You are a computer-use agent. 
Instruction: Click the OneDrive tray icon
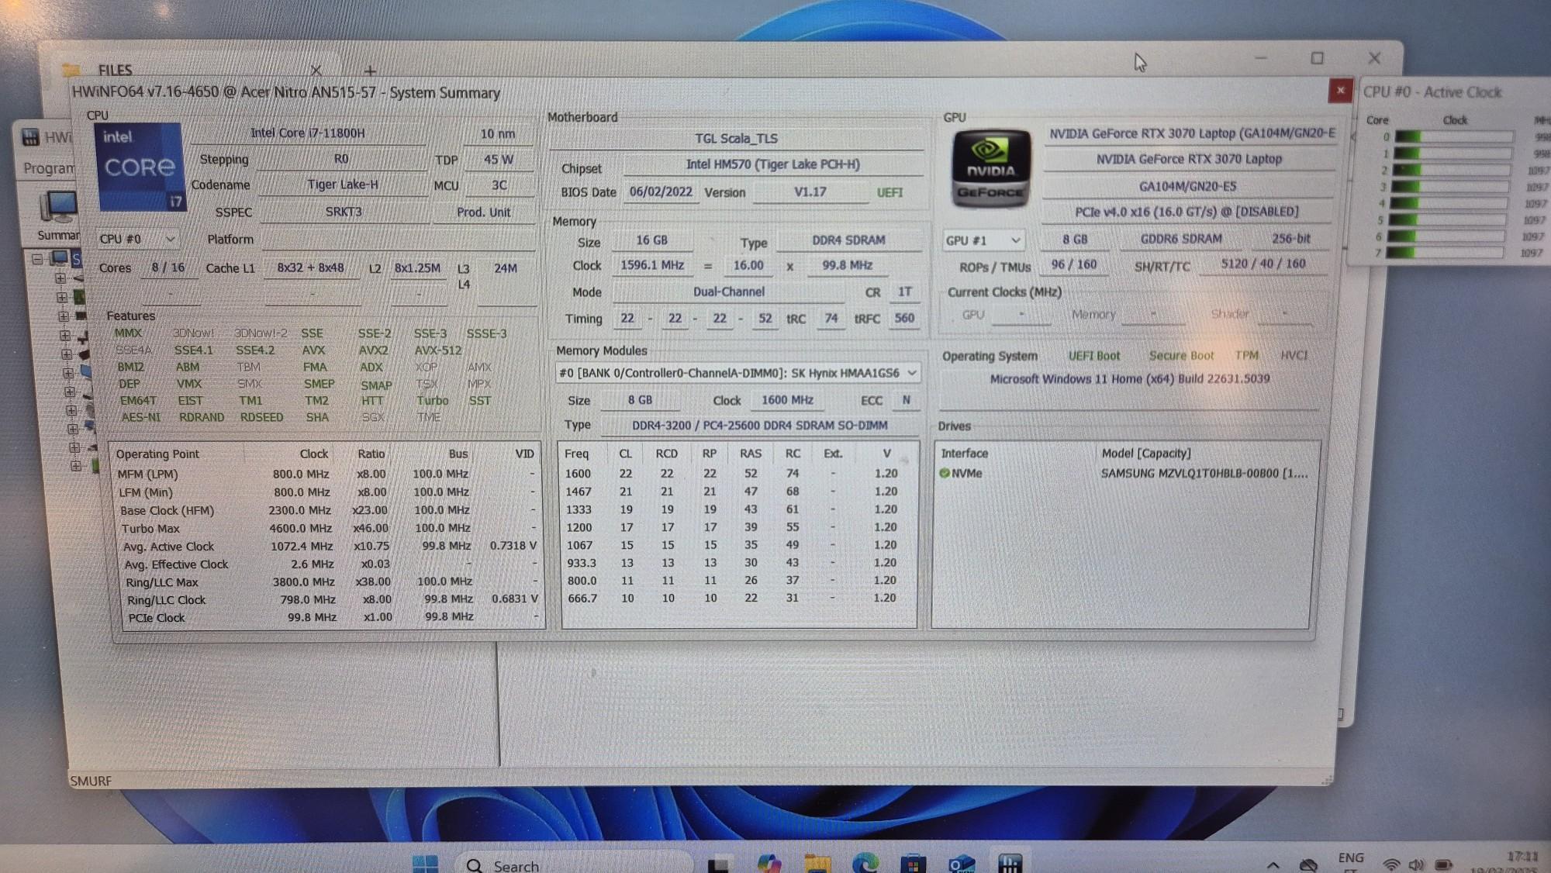pos(1309,864)
